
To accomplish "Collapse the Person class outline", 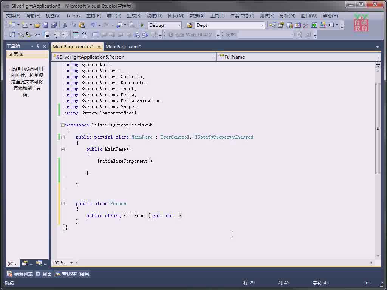I will point(63,204).
